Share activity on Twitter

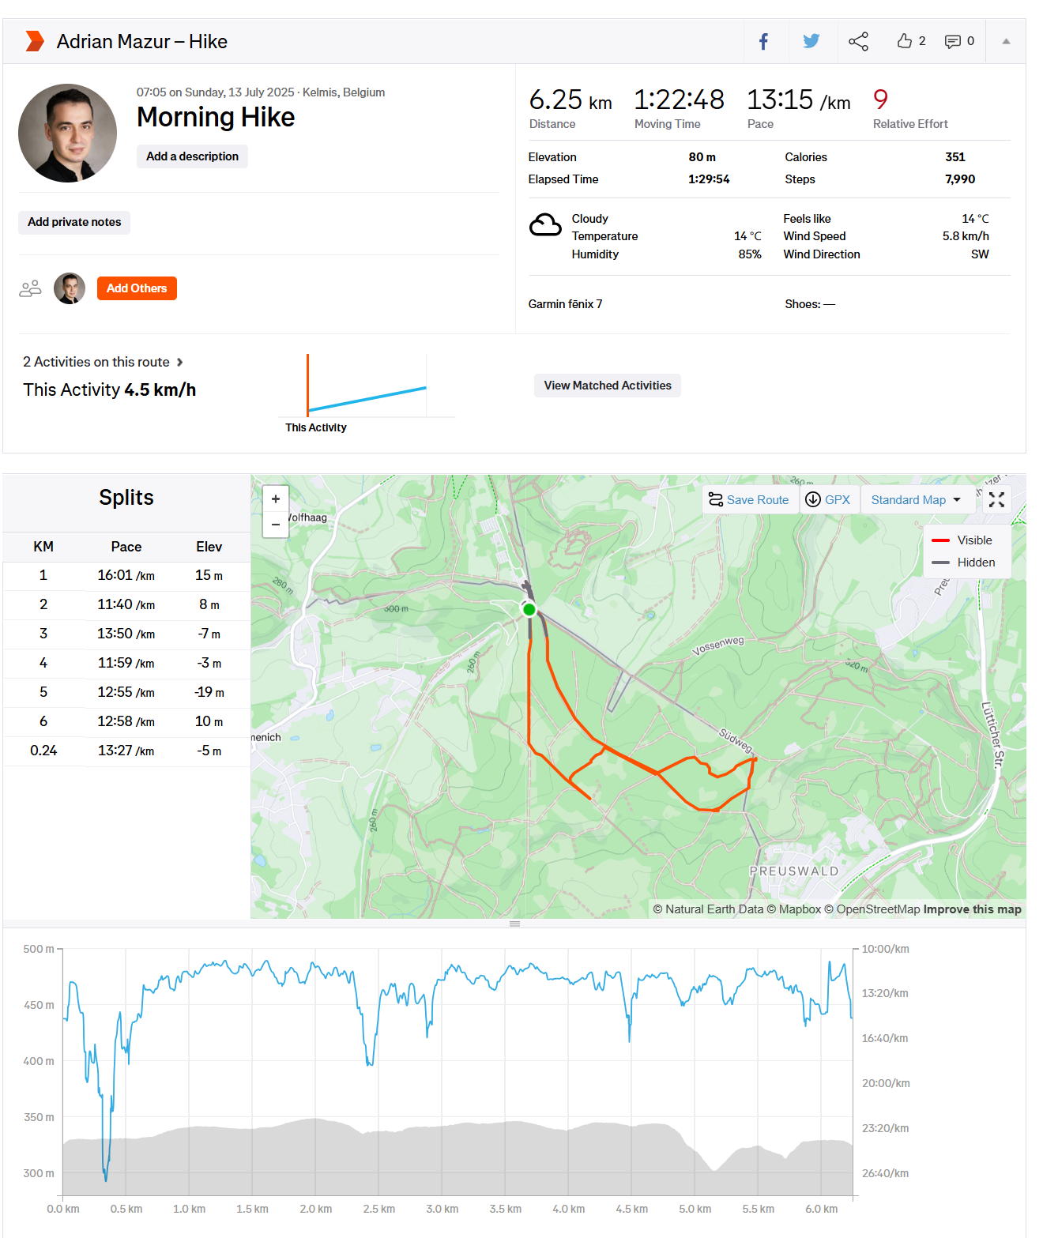[811, 42]
